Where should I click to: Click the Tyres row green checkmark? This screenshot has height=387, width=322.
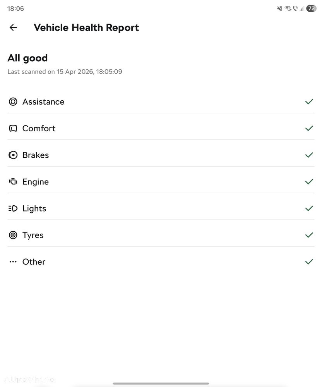pyautogui.click(x=309, y=235)
